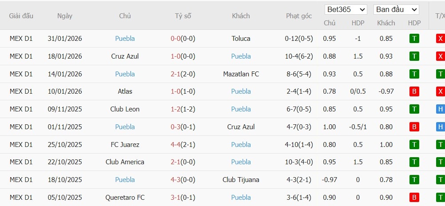Click red B badge in the Atlas row
The width and height of the screenshot is (445, 206).
[x=414, y=91]
